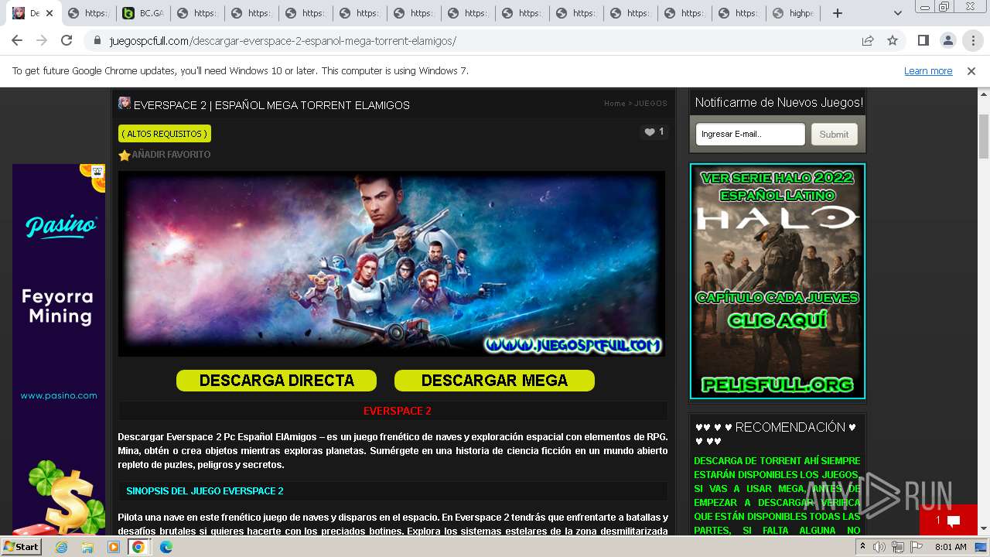990x557 pixels.
Task: Click the page vertical scrollbar thumb
Action: coord(984,136)
